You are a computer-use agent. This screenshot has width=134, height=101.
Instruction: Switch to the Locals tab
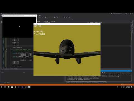pos(5,83)
